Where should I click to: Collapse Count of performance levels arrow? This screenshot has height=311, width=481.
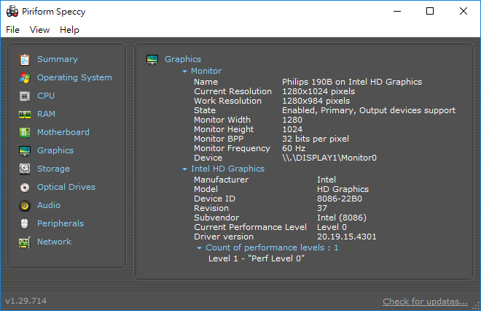coord(199,248)
